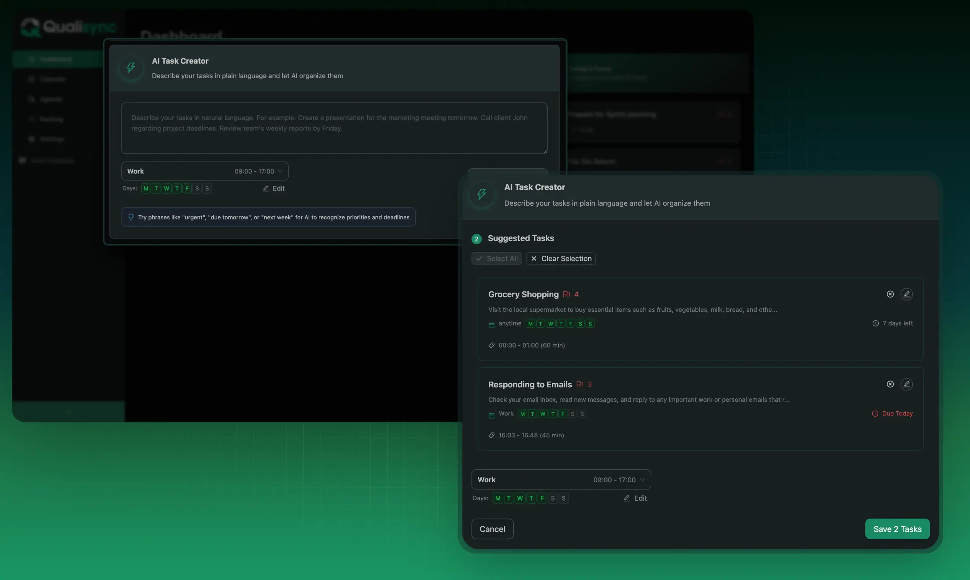This screenshot has width=970, height=580.
Task: Toggle Friday in the front panel's bottom Days row
Action: (x=542, y=498)
